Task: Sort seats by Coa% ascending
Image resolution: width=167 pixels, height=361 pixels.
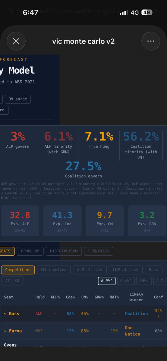Action: tap(126, 281)
